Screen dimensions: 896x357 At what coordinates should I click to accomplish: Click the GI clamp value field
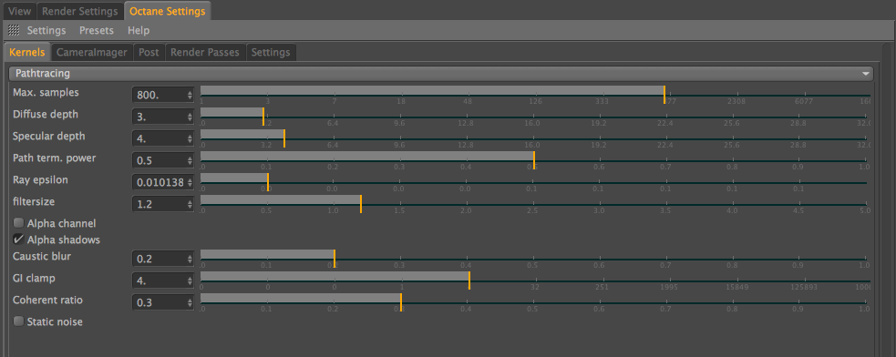pyautogui.click(x=163, y=280)
